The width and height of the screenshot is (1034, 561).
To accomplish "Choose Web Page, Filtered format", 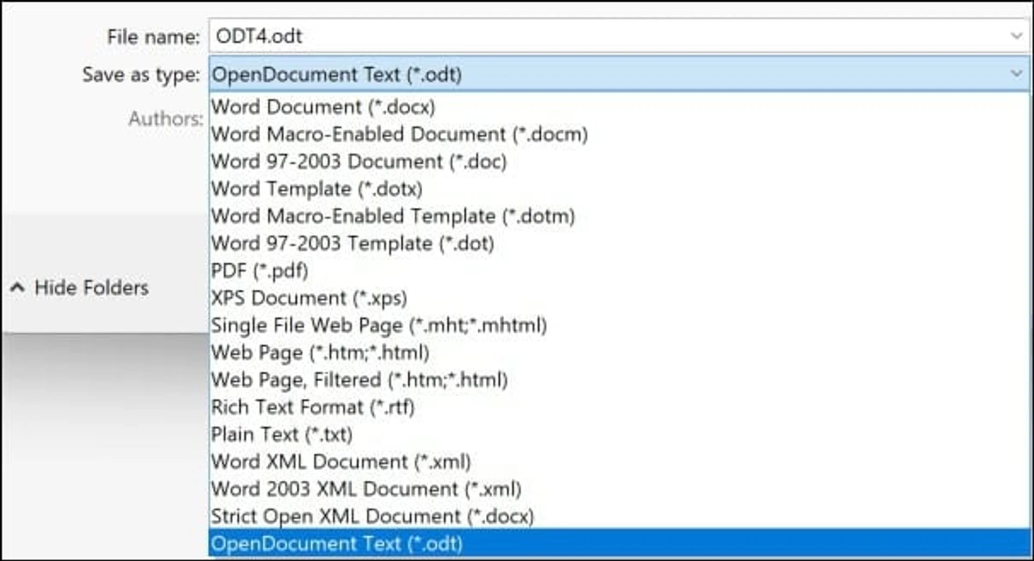I will (x=619, y=380).
